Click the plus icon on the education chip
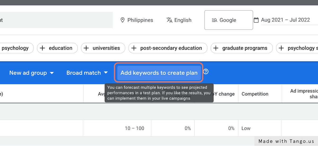The width and height of the screenshot is (318, 146). click(x=43, y=48)
